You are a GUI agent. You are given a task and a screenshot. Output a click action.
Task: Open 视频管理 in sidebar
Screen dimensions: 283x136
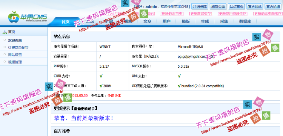coord(15,62)
